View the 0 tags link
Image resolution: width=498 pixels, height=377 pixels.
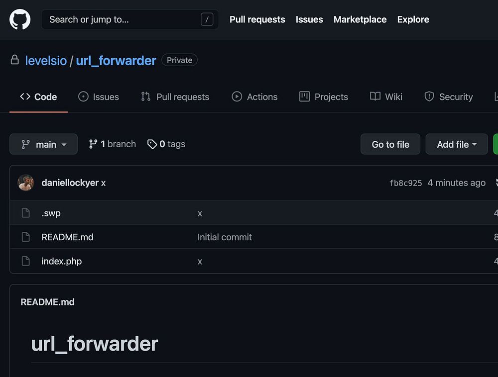166,144
